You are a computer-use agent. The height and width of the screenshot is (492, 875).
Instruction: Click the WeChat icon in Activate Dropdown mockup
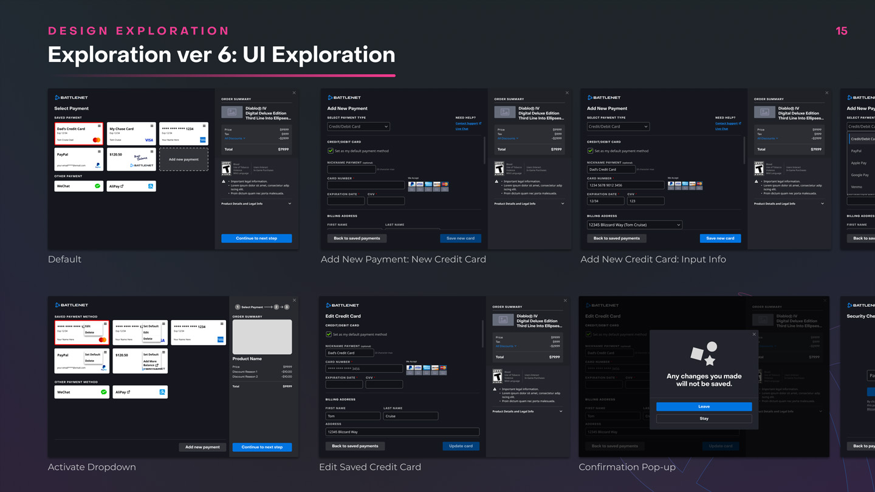pyautogui.click(x=103, y=392)
